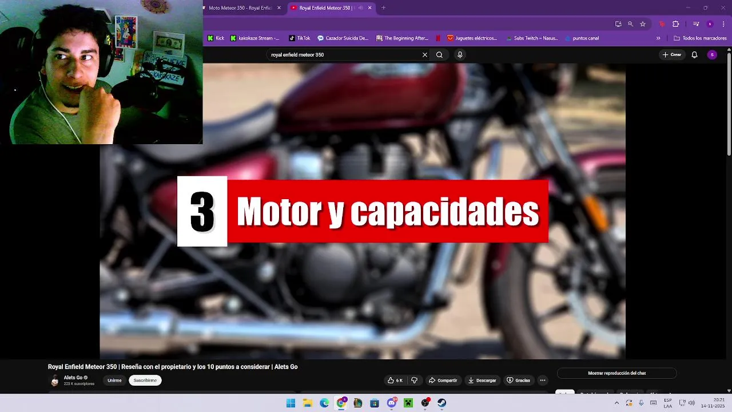Open a new tab with the plus button
This screenshot has width=732, height=412.
383,8
